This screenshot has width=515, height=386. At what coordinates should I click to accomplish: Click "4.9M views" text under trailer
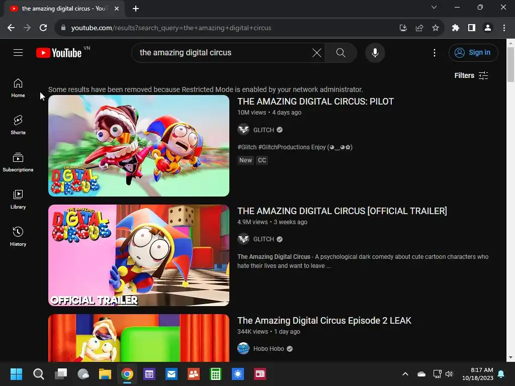coord(252,222)
